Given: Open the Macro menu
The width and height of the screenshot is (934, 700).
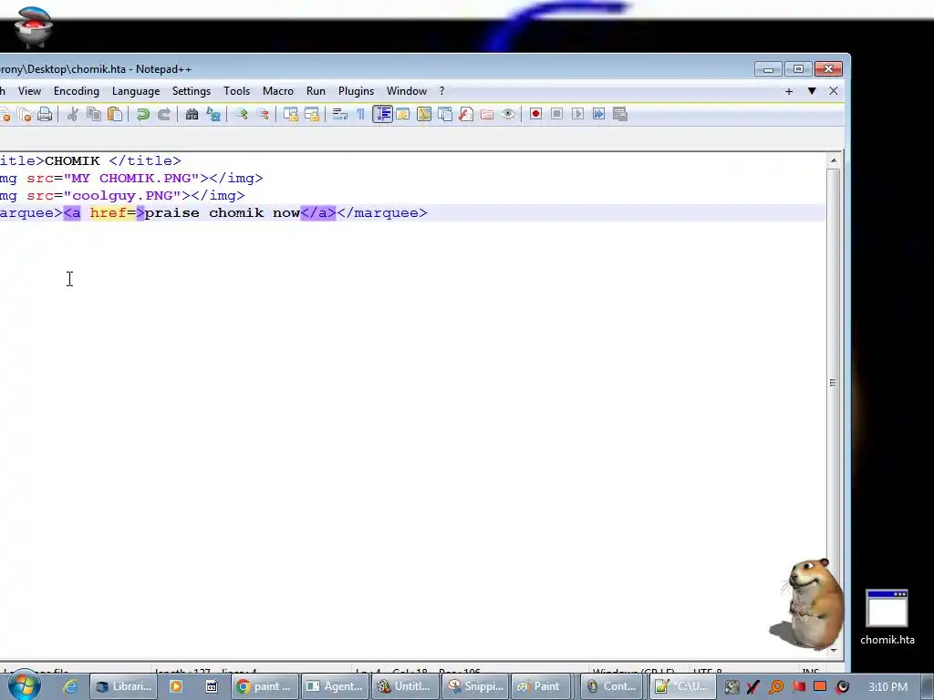Looking at the screenshot, I should [x=278, y=91].
